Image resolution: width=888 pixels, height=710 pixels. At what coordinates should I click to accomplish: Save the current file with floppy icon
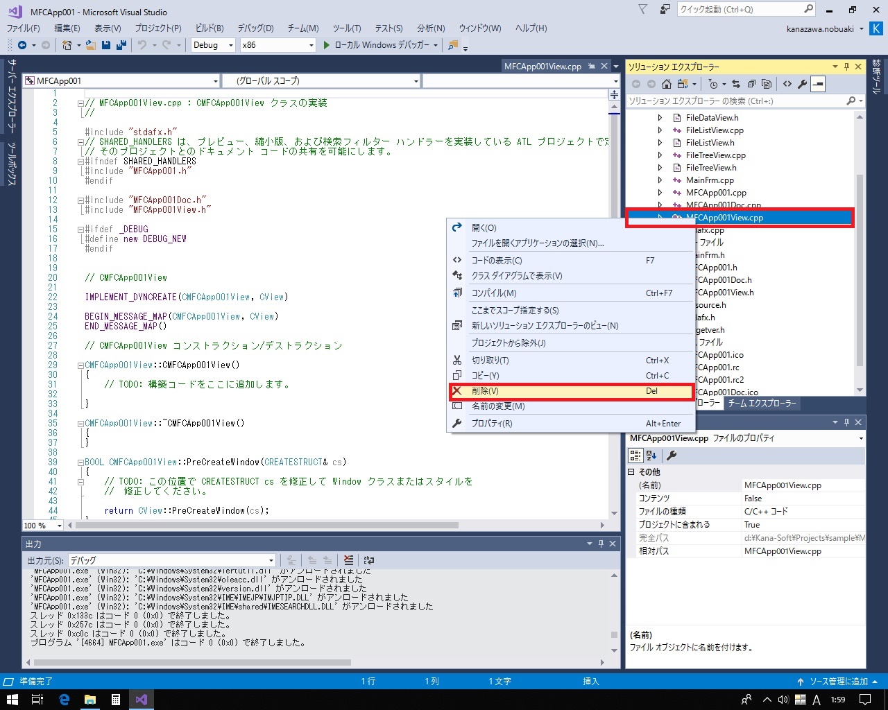[106, 45]
